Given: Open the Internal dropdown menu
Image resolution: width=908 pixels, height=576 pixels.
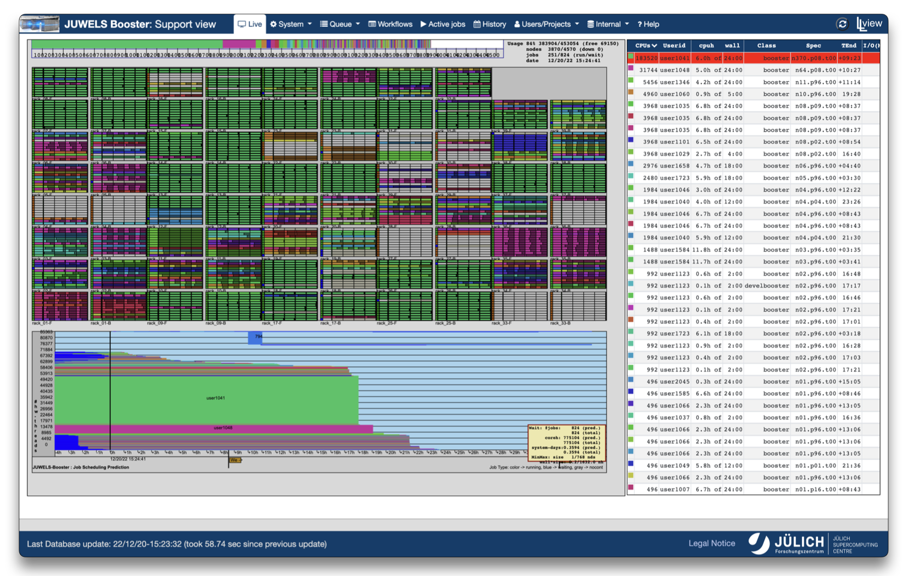Looking at the screenshot, I should pyautogui.click(x=608, y=24).
